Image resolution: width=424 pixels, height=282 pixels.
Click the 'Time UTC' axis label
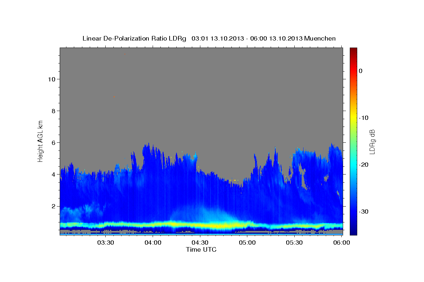[201, 250]
